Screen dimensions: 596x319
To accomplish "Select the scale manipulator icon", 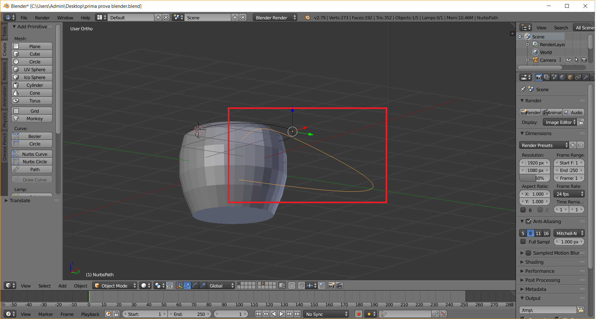I will (203, 286).
